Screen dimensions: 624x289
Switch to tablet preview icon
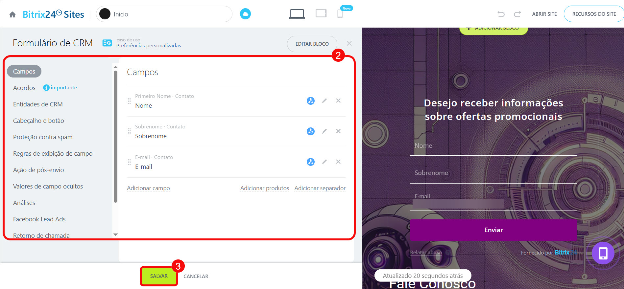click(x=321, y=14)
